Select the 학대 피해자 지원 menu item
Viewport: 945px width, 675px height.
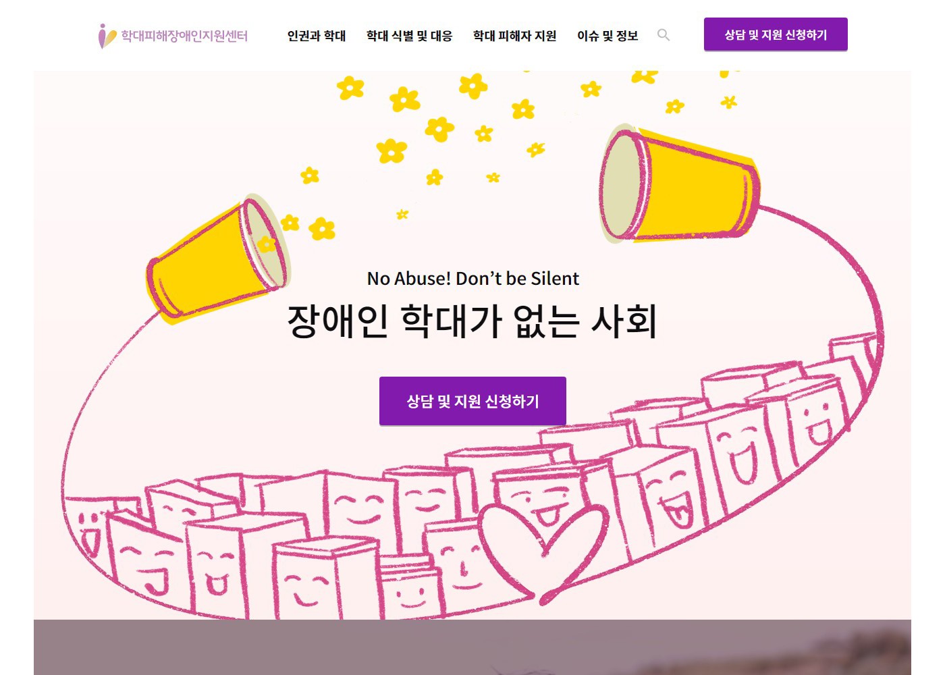point(514,36)
